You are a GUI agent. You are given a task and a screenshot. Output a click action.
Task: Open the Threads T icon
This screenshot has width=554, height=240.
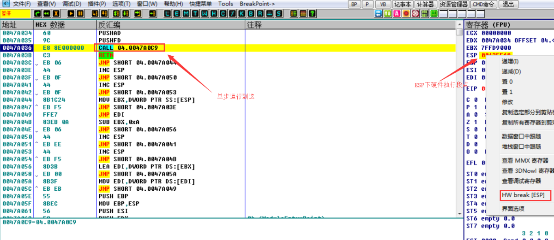[195, 13]
